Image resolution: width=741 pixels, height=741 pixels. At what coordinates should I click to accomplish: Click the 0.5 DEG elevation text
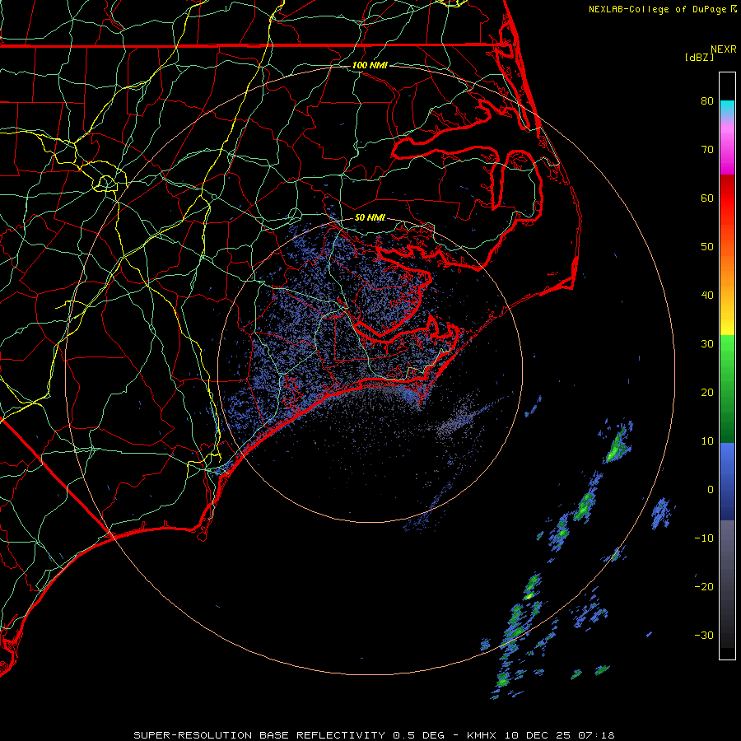(x=419, y=735)
